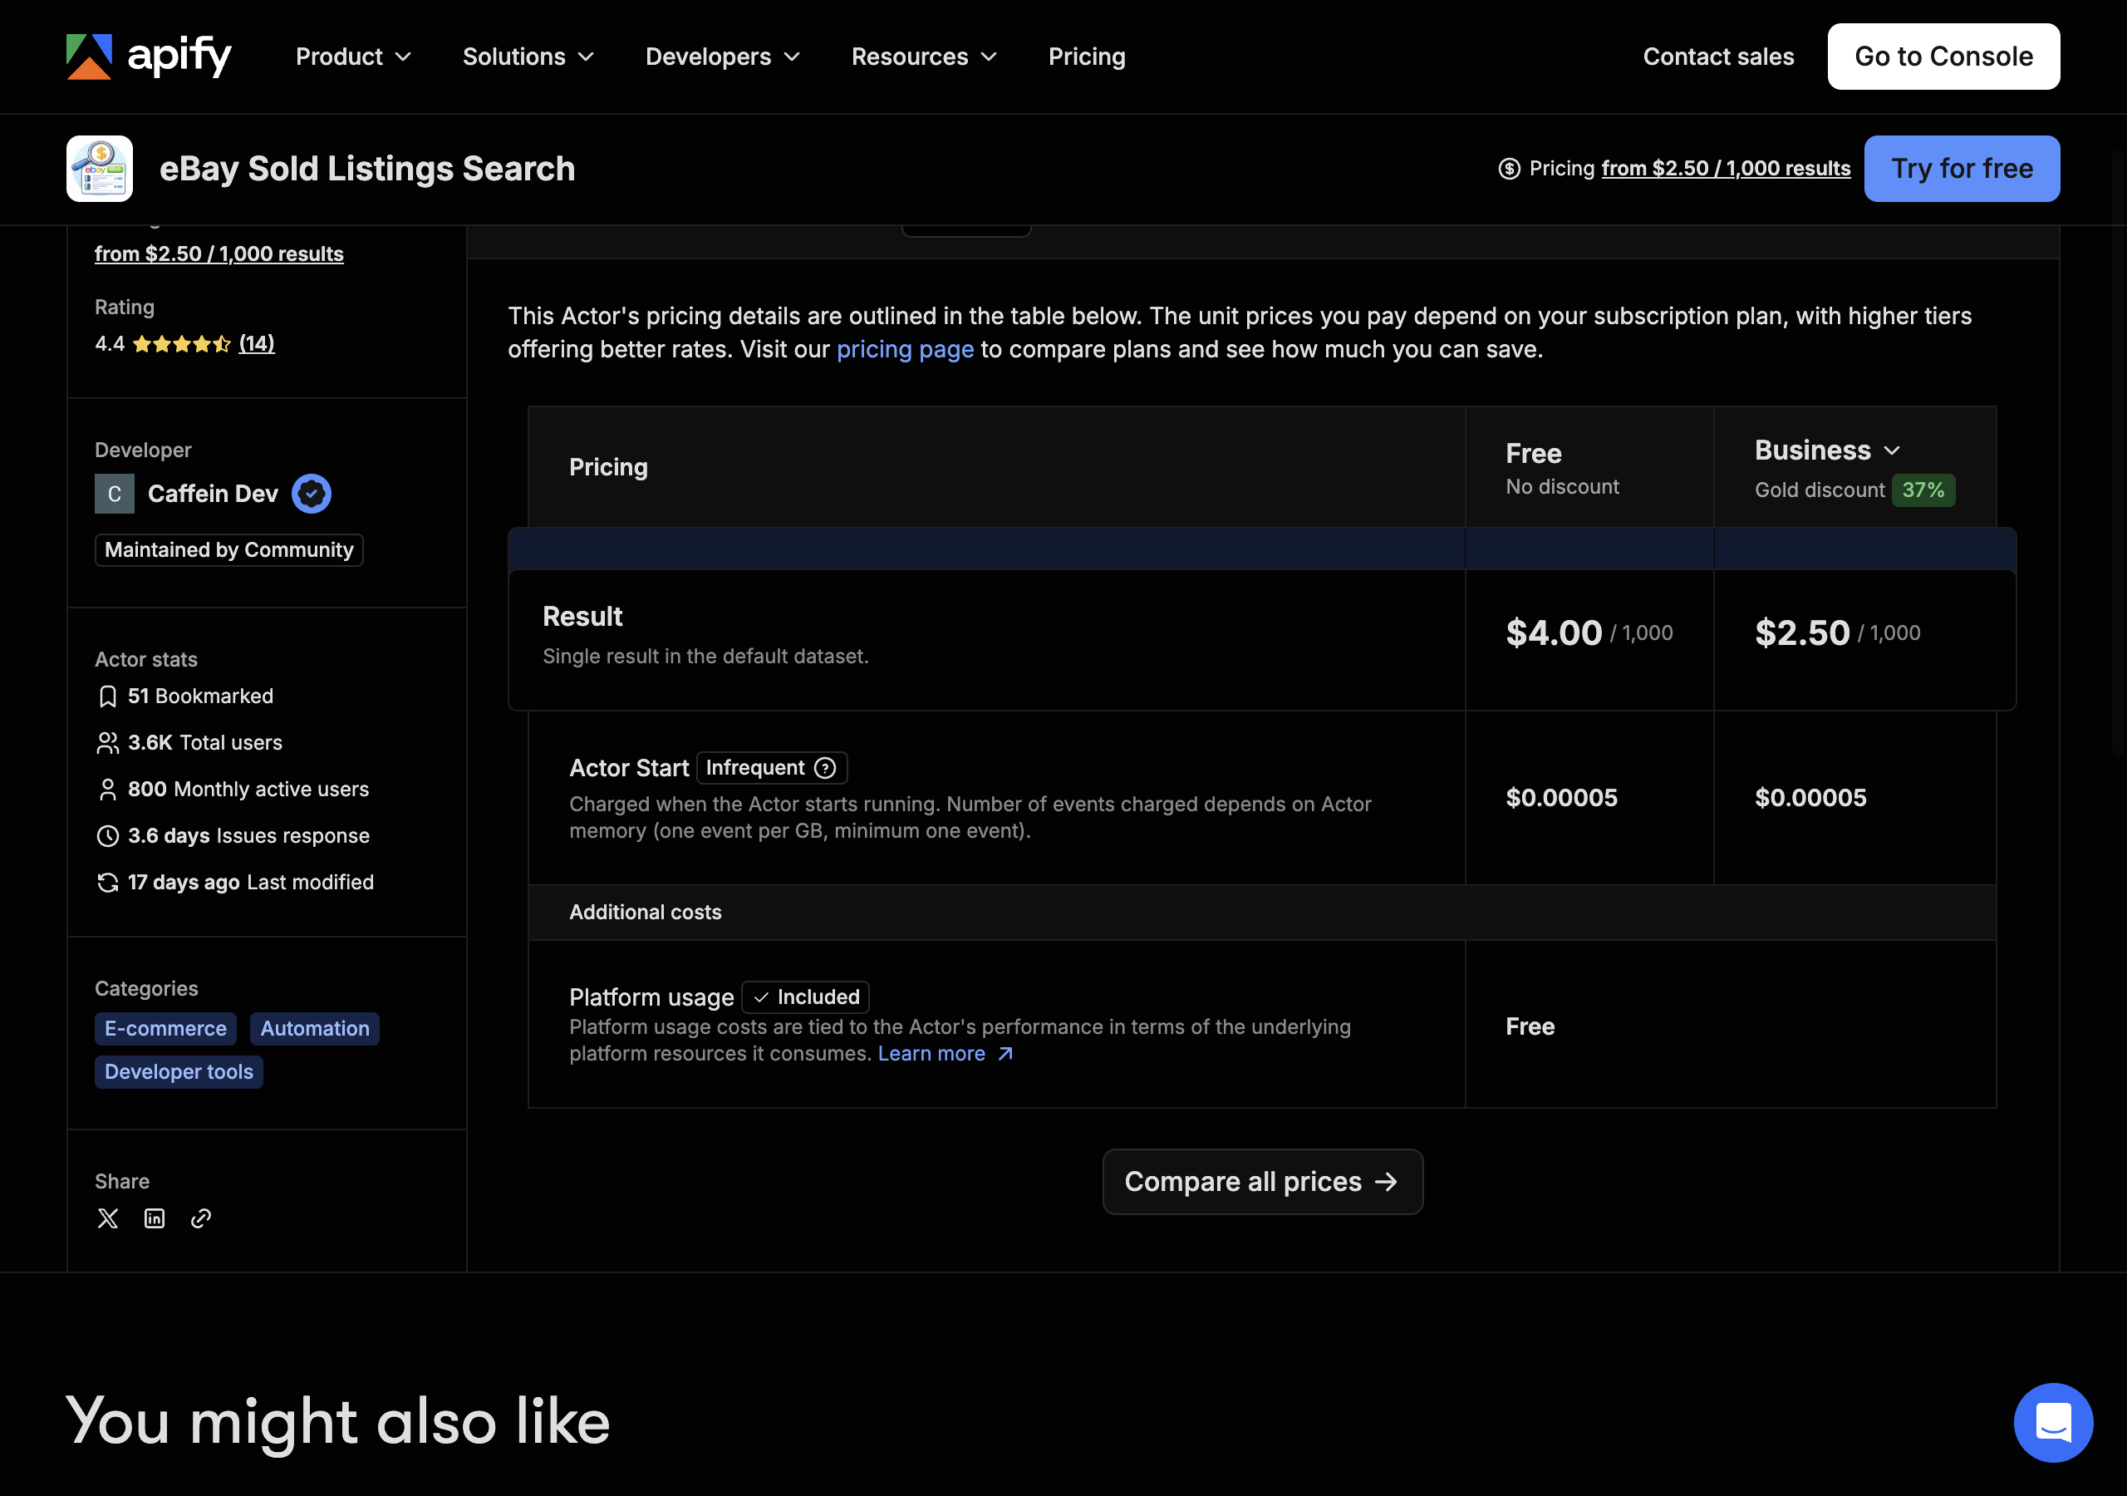Click the Maintained by Community badge
The image size is (2127, 1496).
tap(228, 549)
